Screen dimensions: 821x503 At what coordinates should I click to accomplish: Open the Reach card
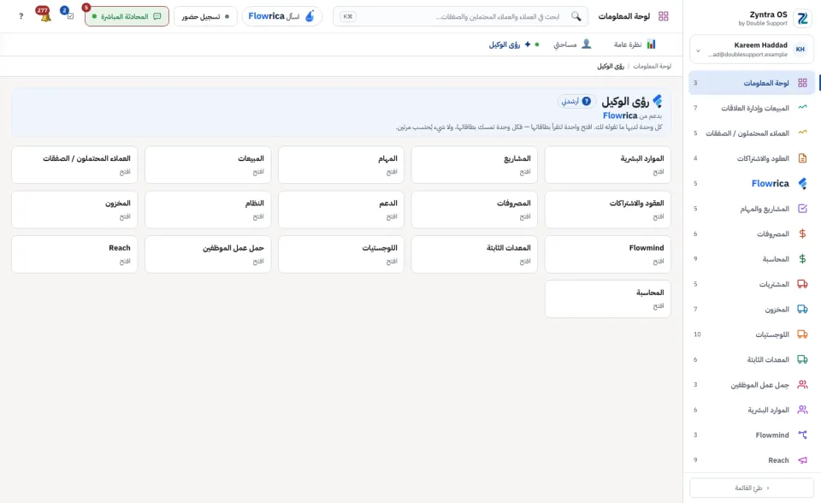[x=74, y=254]
